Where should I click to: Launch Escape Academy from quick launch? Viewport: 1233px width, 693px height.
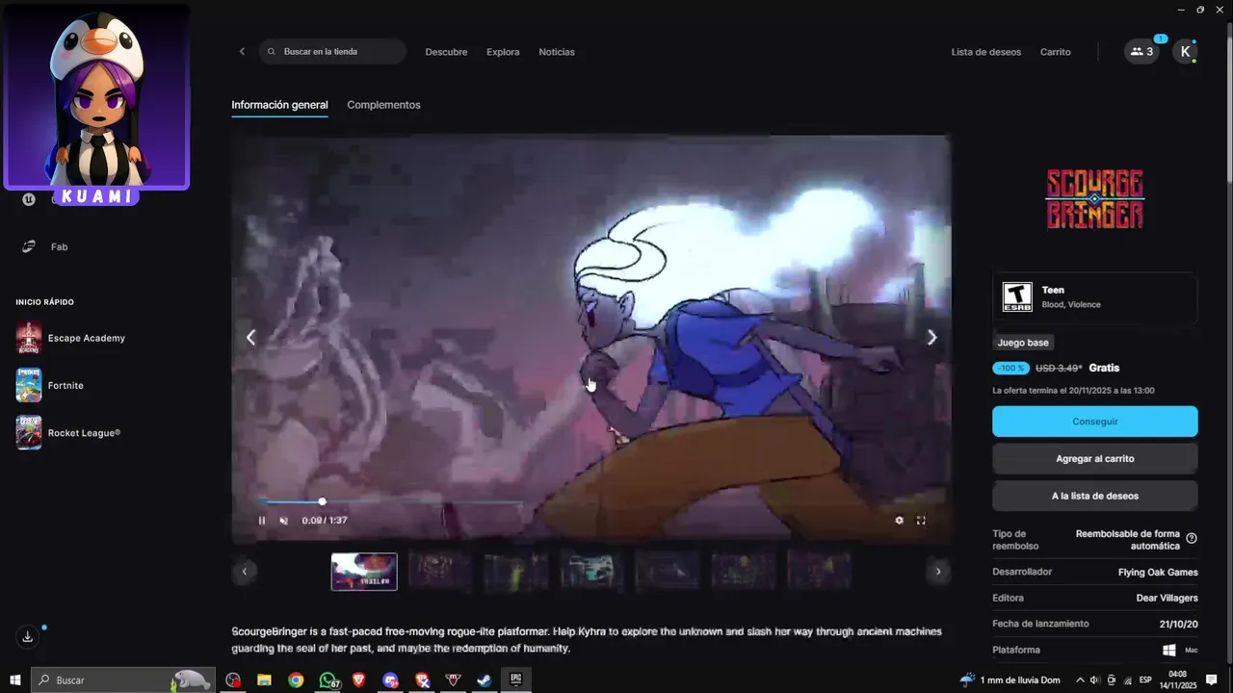[70, 338]
